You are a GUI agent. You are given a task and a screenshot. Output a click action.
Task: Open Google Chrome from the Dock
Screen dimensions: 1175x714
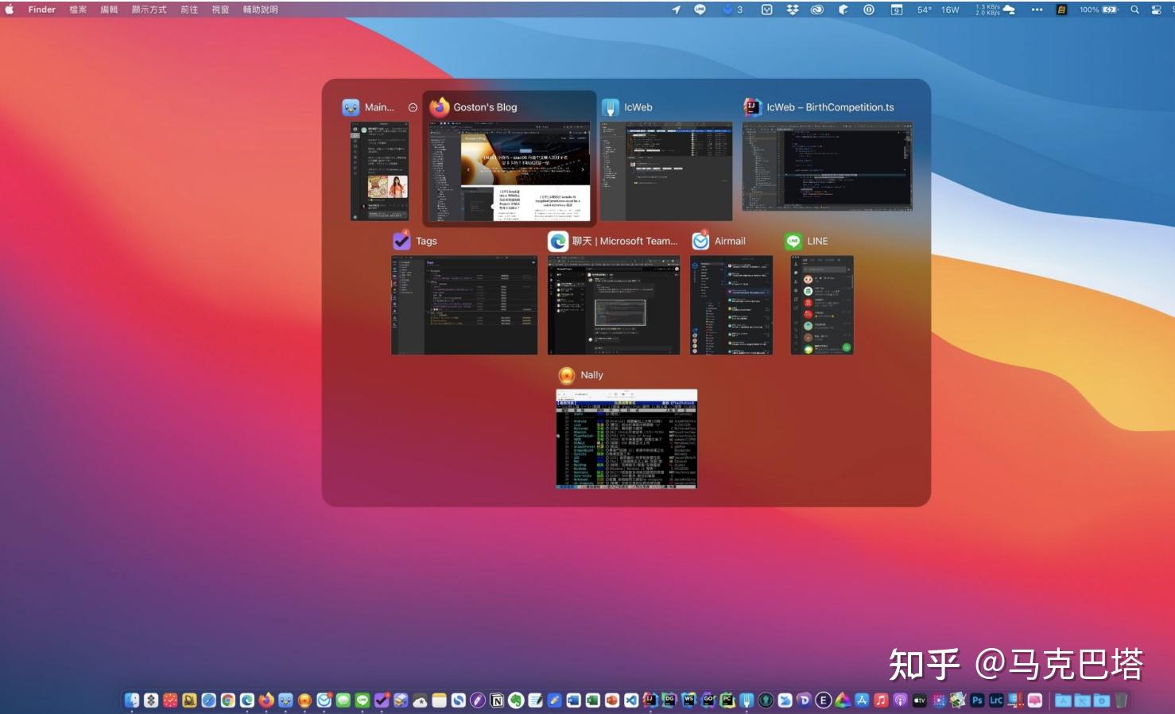pyautogui.click(x=228, y=700)
